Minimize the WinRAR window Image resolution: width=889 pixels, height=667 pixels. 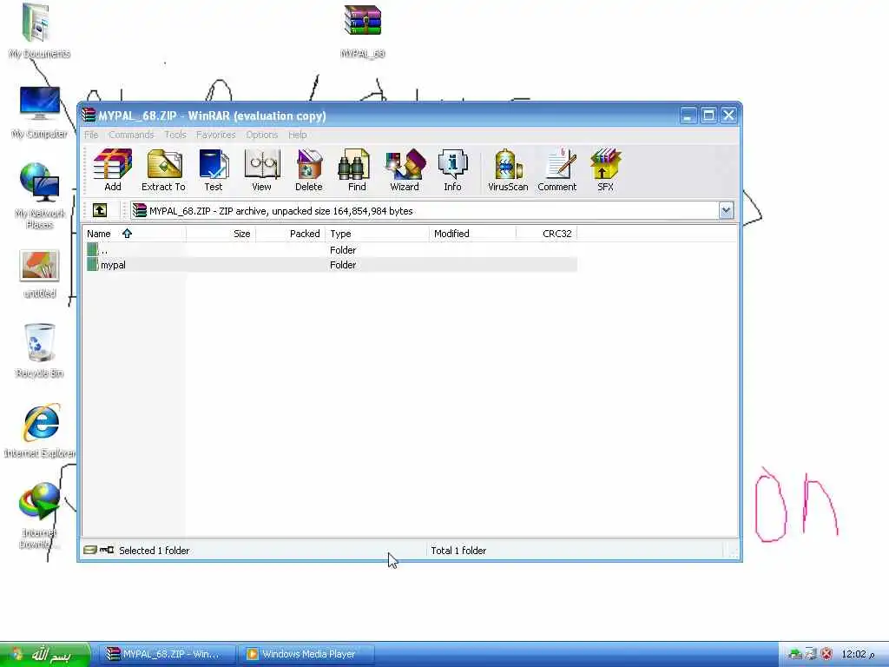[688, 116]
